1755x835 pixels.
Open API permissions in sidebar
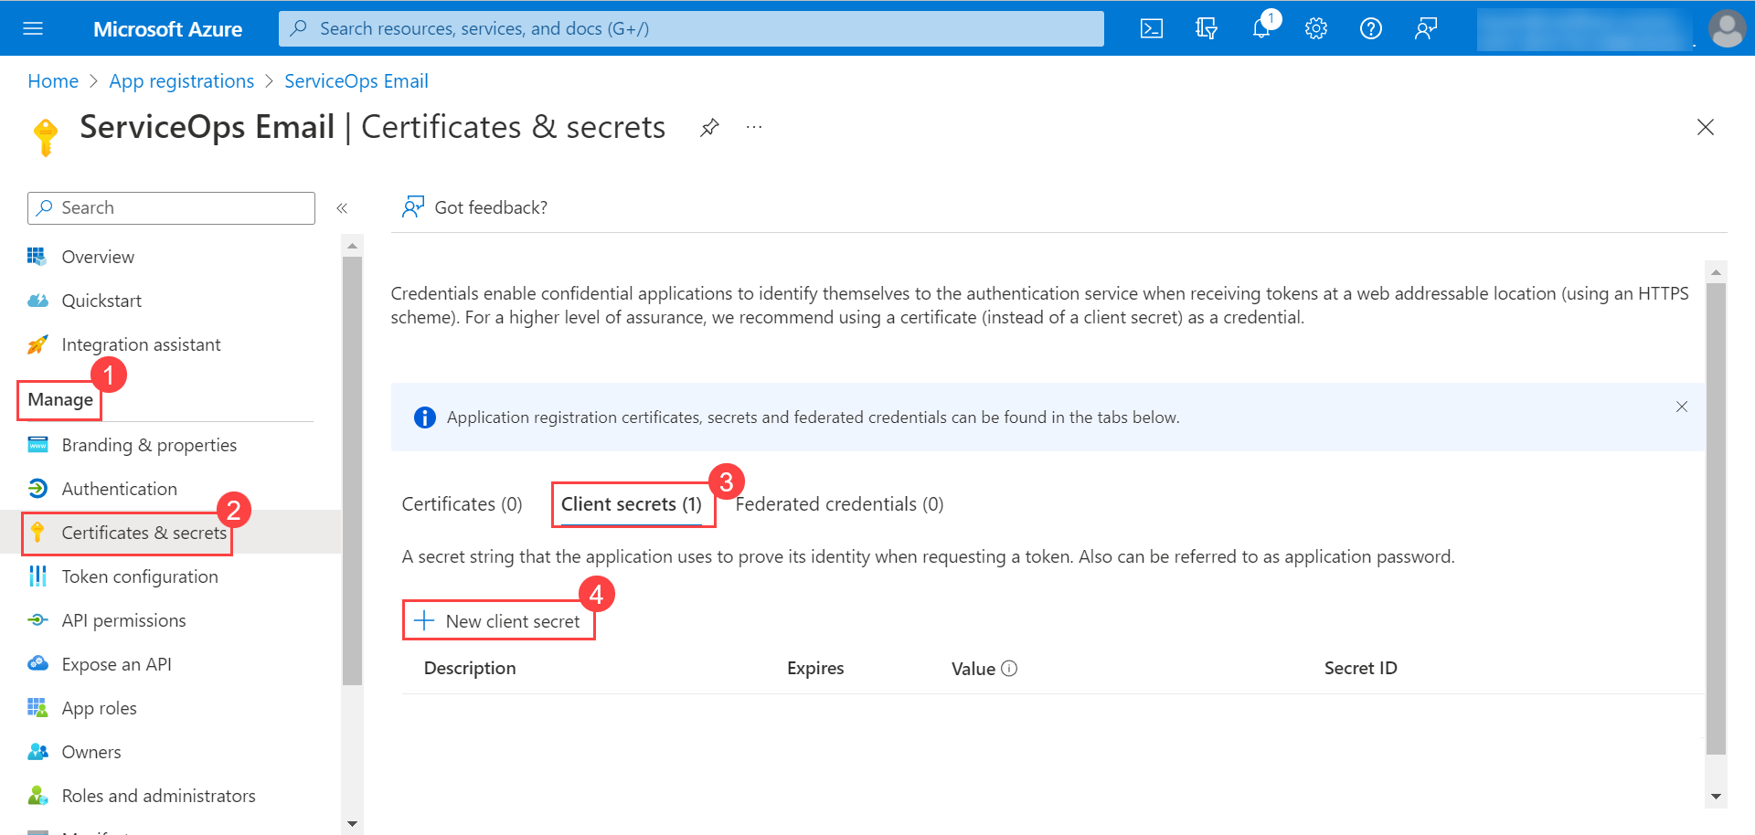[123, 620]
